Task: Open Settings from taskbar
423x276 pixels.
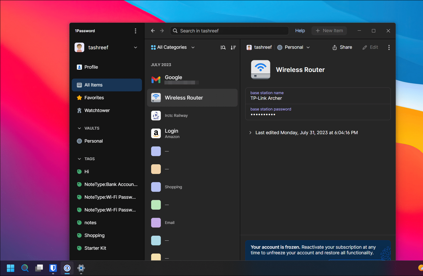Action: [81, 268]
